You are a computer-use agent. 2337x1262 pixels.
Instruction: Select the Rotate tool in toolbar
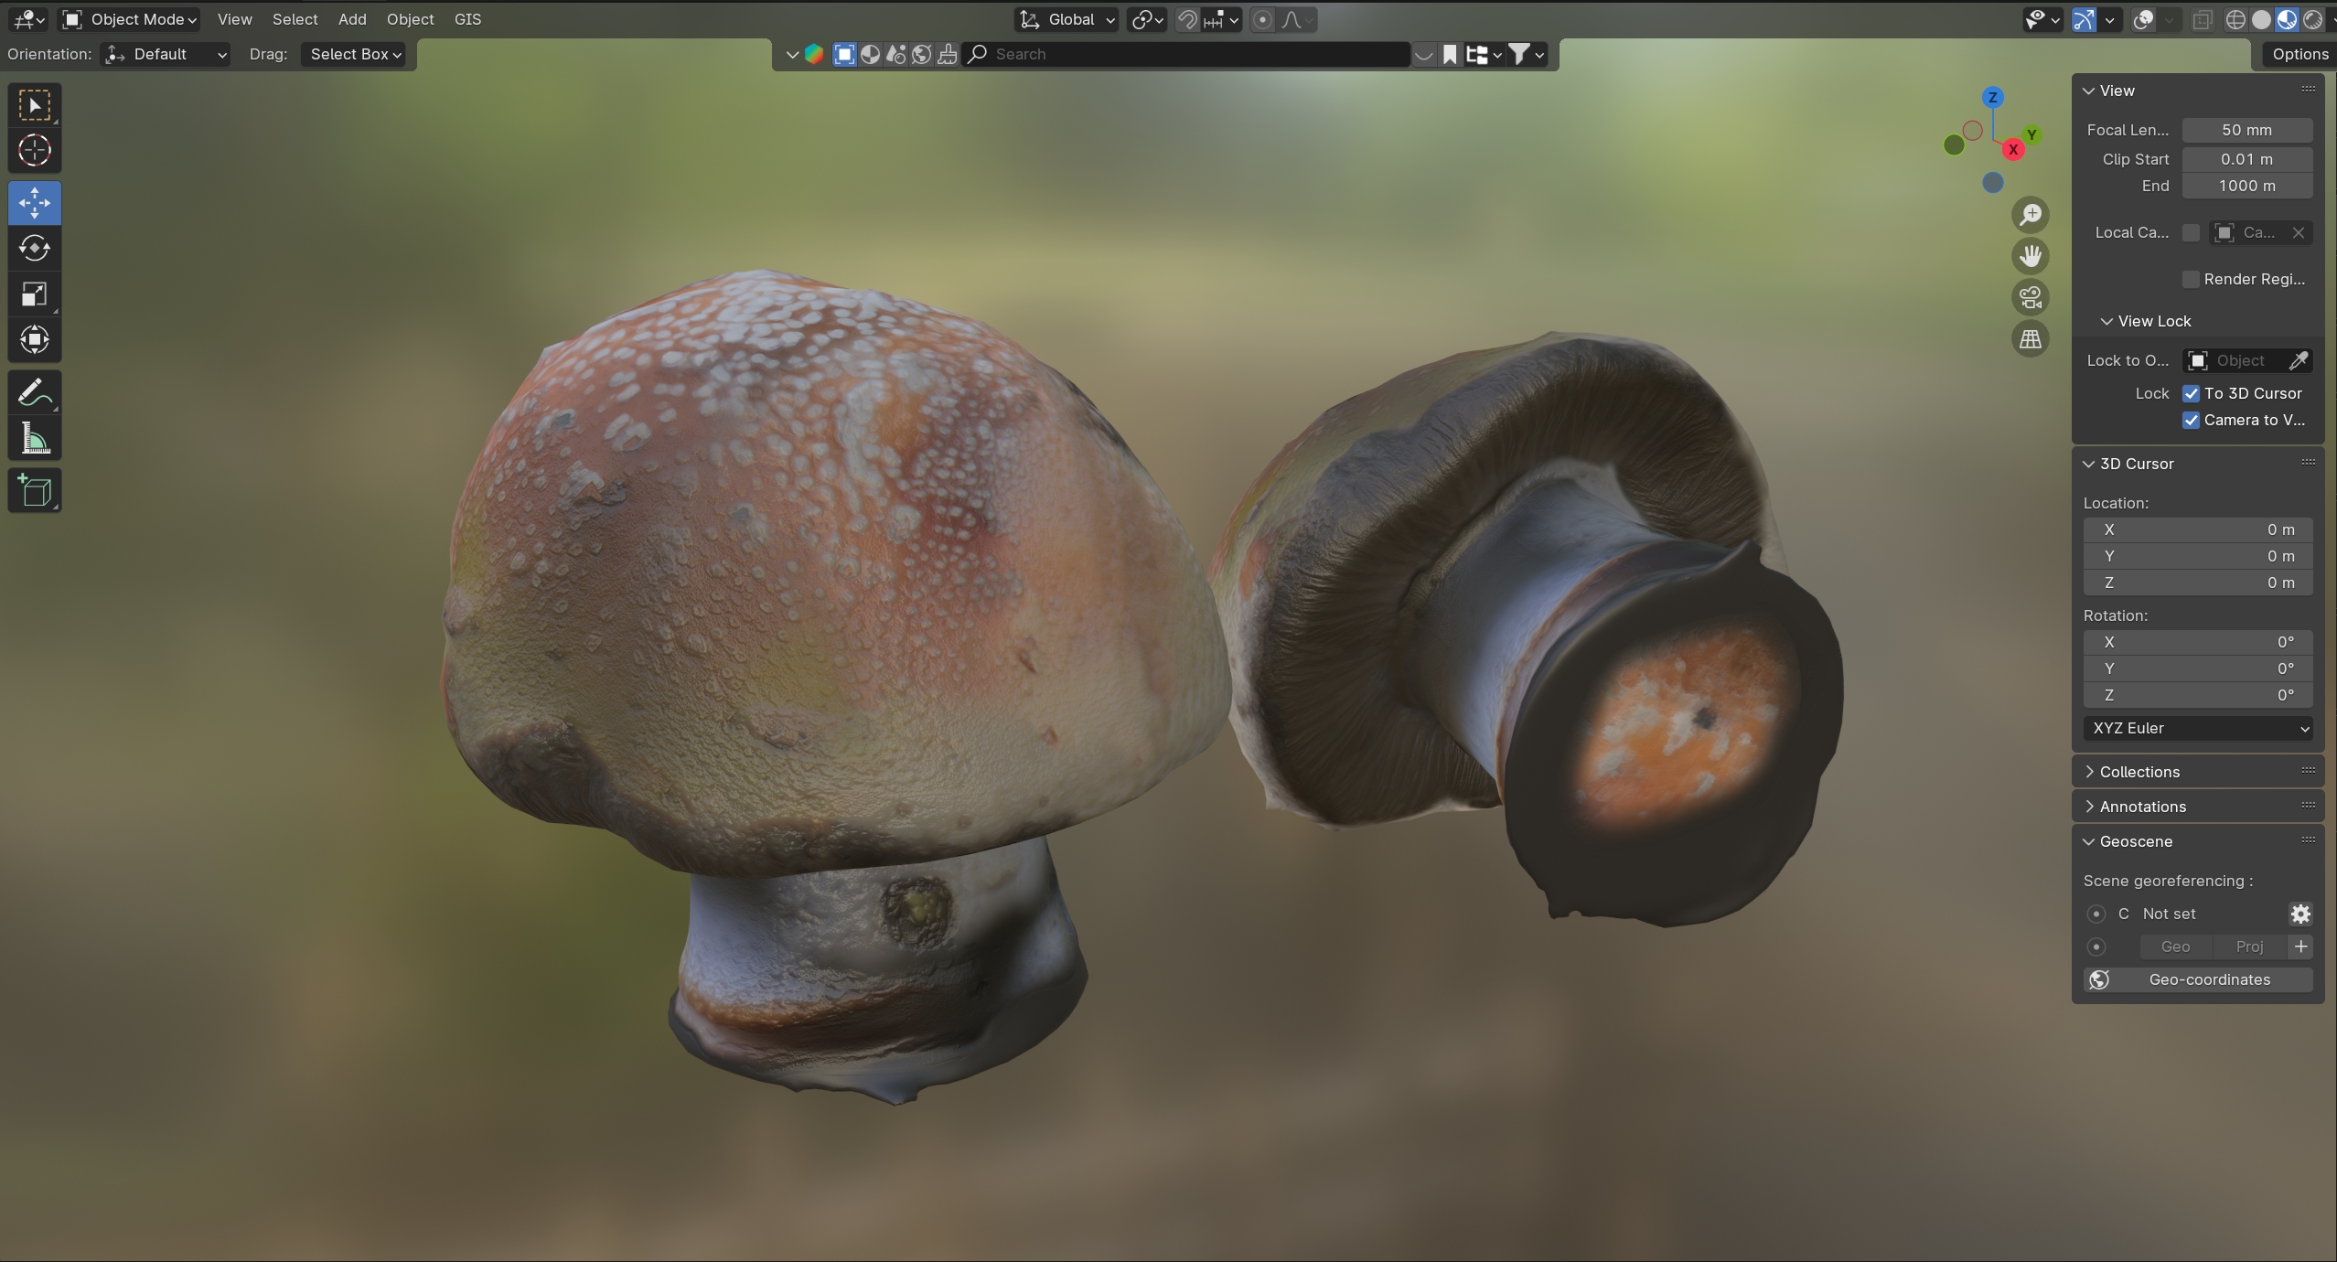click(x=35, y=248)
